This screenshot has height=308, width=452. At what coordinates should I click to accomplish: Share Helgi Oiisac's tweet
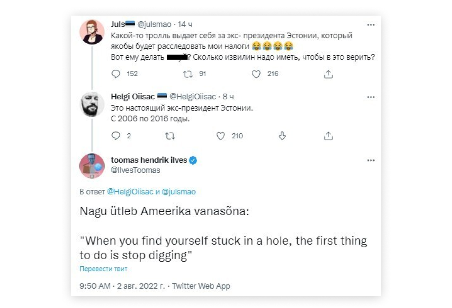coord(328,136)
